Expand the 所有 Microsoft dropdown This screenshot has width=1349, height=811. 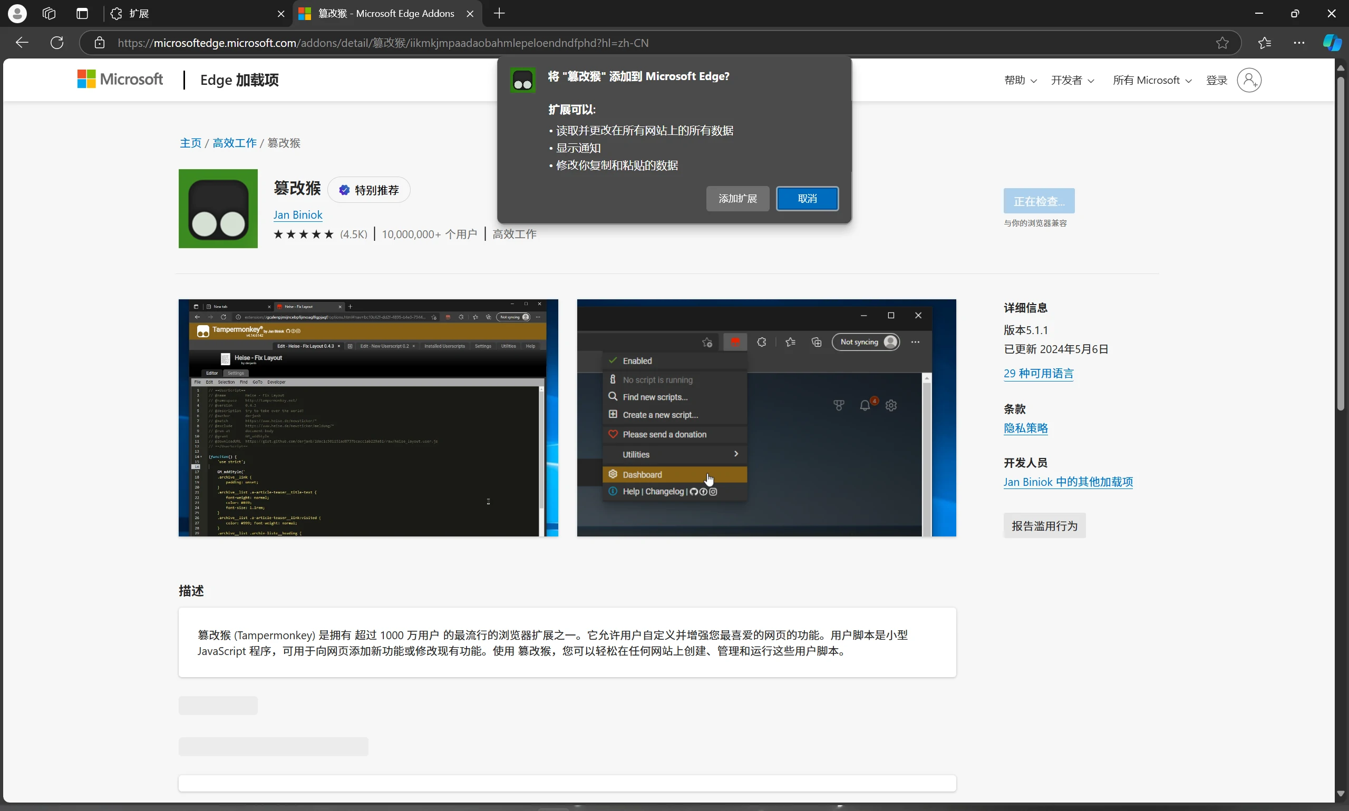point(1152,80)
